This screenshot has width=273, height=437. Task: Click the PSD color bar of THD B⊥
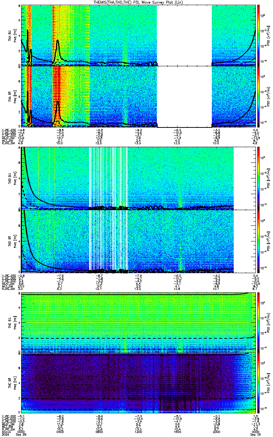click(x=259, y=178)
